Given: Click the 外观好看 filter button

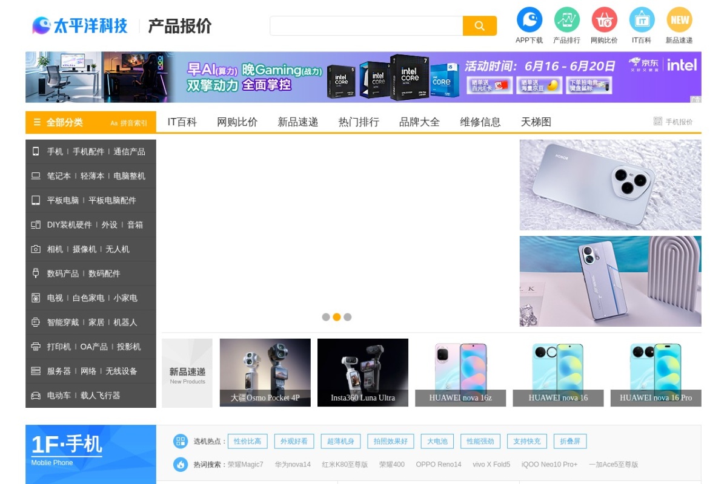Looking at the screenshot, I should (x=294, y=441).
